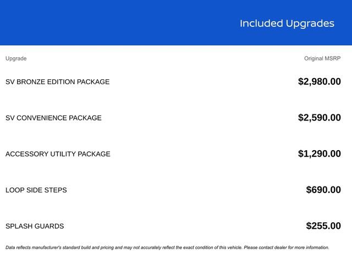
Task: Select ACCESSORY UTILITY PACKAGE upgrade name
Action: [x=58, y=154]
